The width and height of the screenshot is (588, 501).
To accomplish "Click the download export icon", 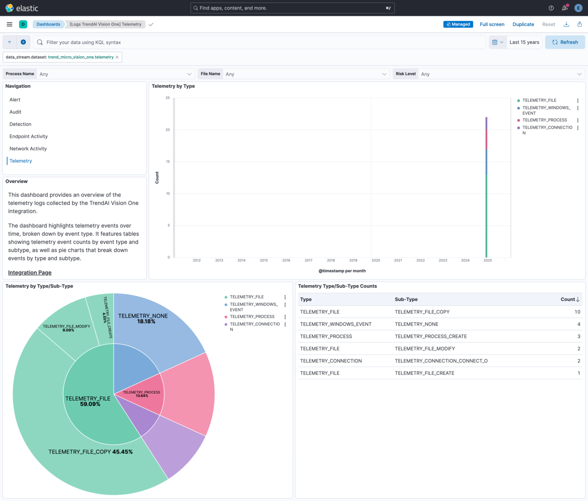I will click(566, 24).
